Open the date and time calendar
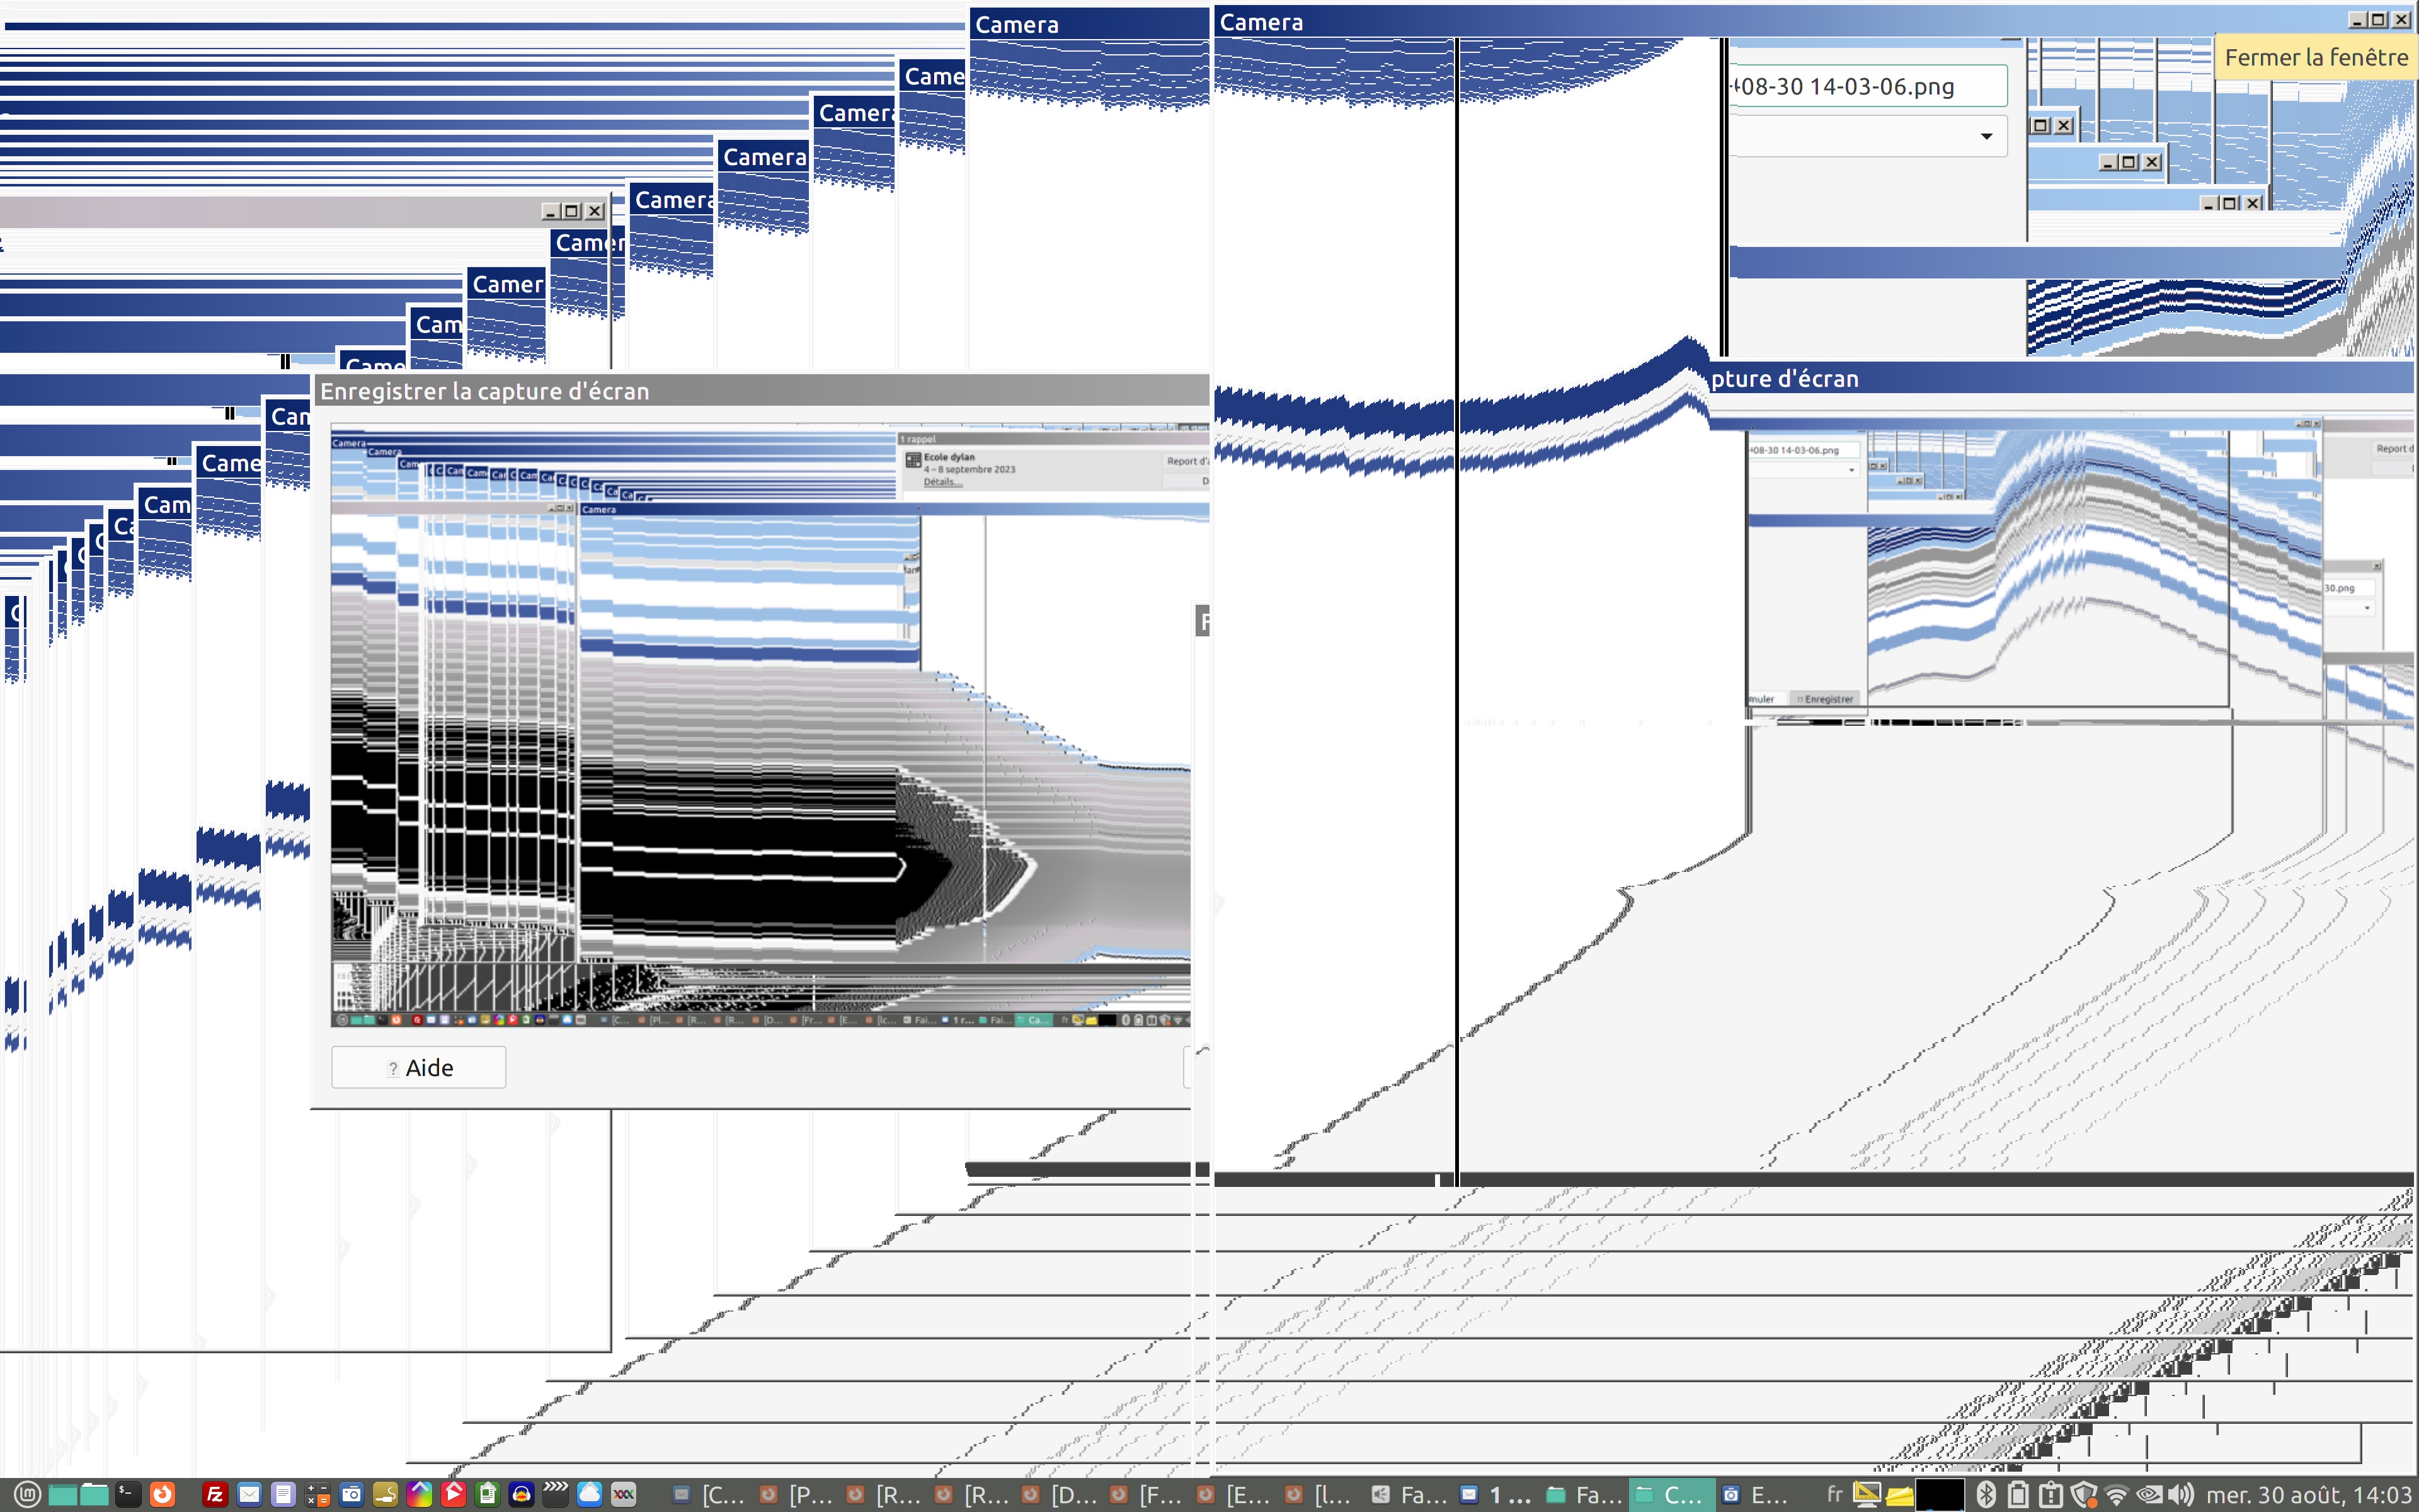This screenshot has height=1512, width=2419. (2308, 1494)
